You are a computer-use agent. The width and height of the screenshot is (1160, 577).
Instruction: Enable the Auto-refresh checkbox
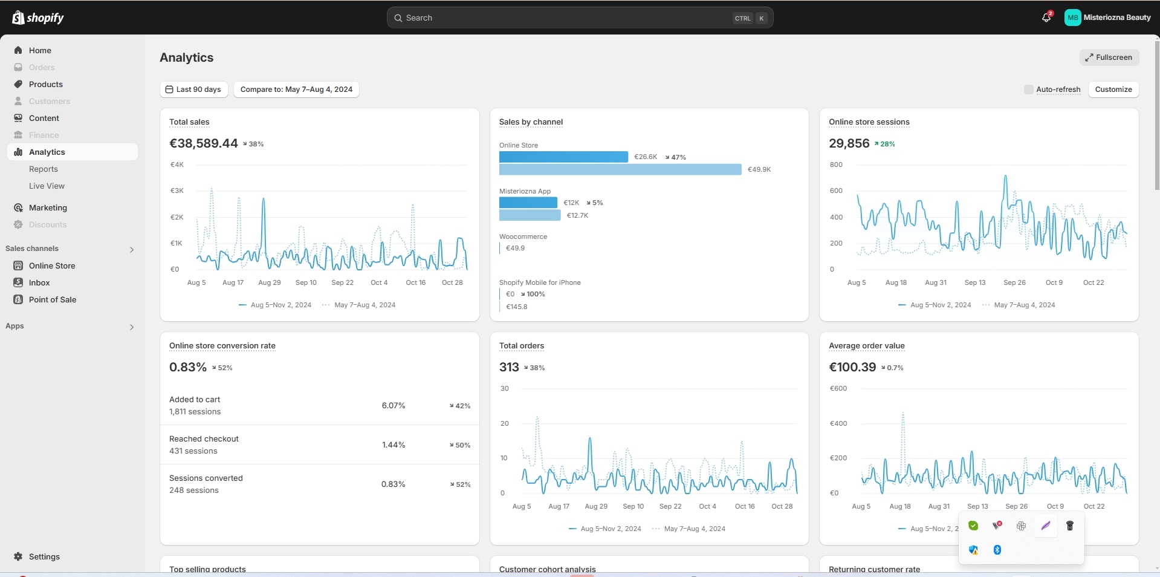point(1028,90)
